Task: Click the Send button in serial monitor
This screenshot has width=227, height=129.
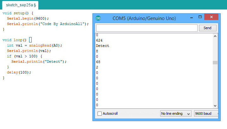Action: [208, 28]
